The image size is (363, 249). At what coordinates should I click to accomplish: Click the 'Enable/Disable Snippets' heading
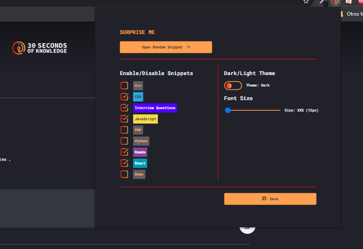click(156, 73)
